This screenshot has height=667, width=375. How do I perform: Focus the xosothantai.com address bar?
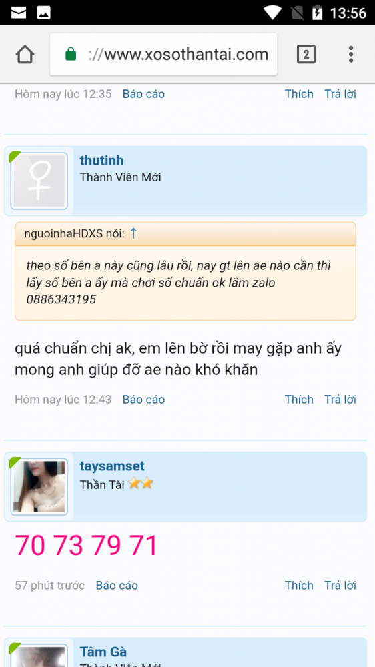click(163, 55)
